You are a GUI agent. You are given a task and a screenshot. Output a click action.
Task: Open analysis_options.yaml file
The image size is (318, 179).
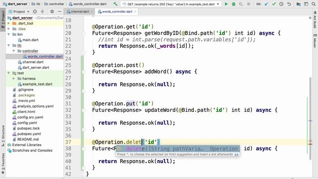pyautogui.click(x=35, y=106)
